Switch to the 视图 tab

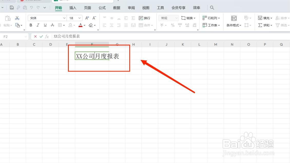(x=146, y=8)
